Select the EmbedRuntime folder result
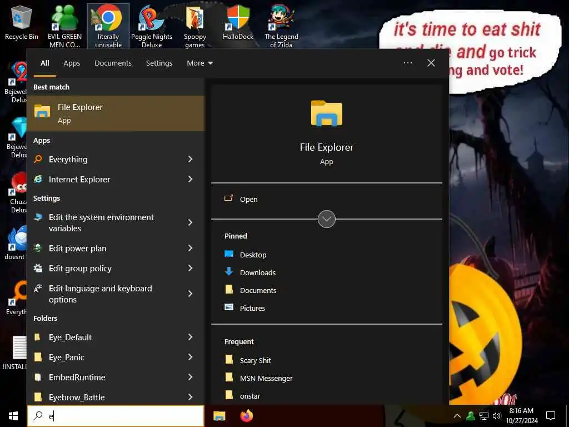 116,378
